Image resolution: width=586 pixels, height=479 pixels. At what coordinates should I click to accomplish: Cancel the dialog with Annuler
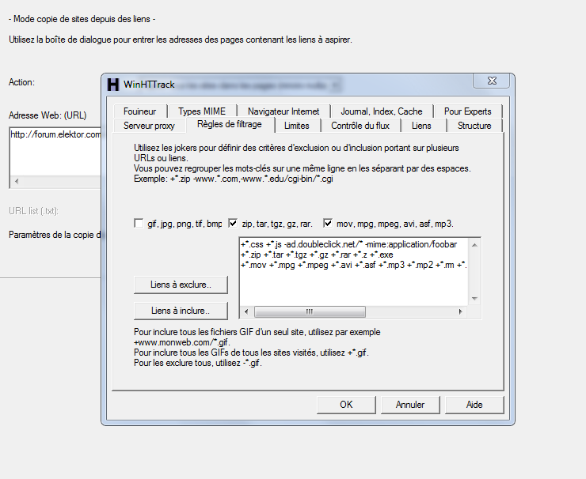tap(410, 404)
